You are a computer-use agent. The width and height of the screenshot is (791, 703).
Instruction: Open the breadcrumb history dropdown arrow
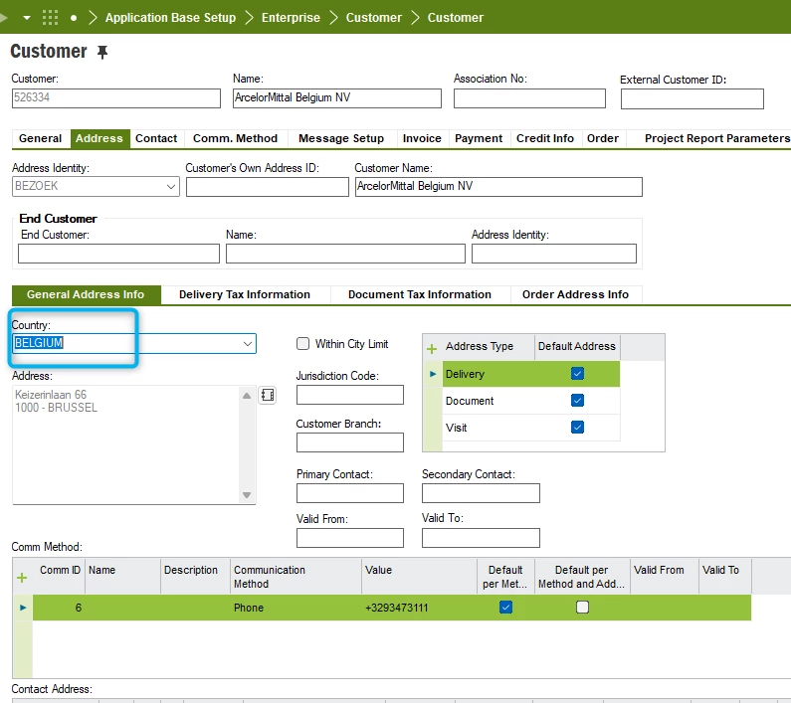[x=27, y=18]
